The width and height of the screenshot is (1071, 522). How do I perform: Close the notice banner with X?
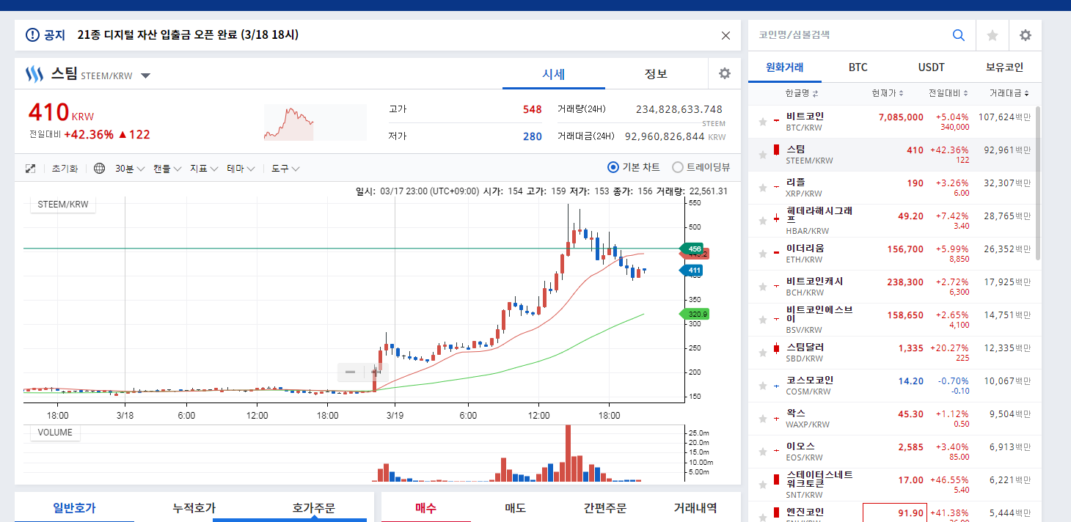click(x=725, y=35)
